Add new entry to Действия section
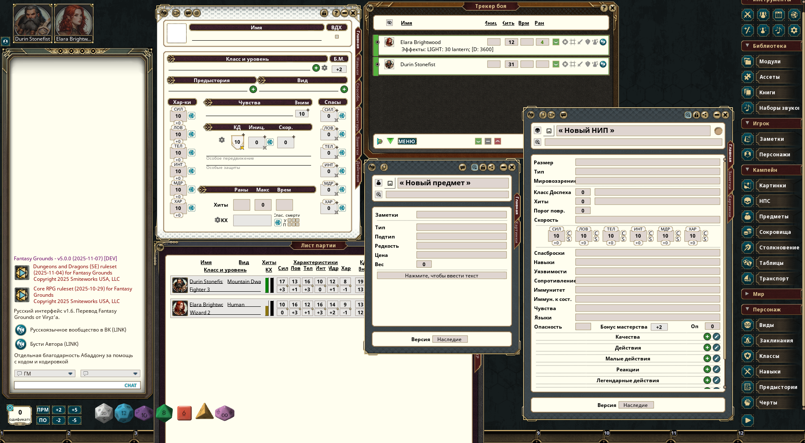Screen dimensions: 805x443 click(x=707, y=347)
